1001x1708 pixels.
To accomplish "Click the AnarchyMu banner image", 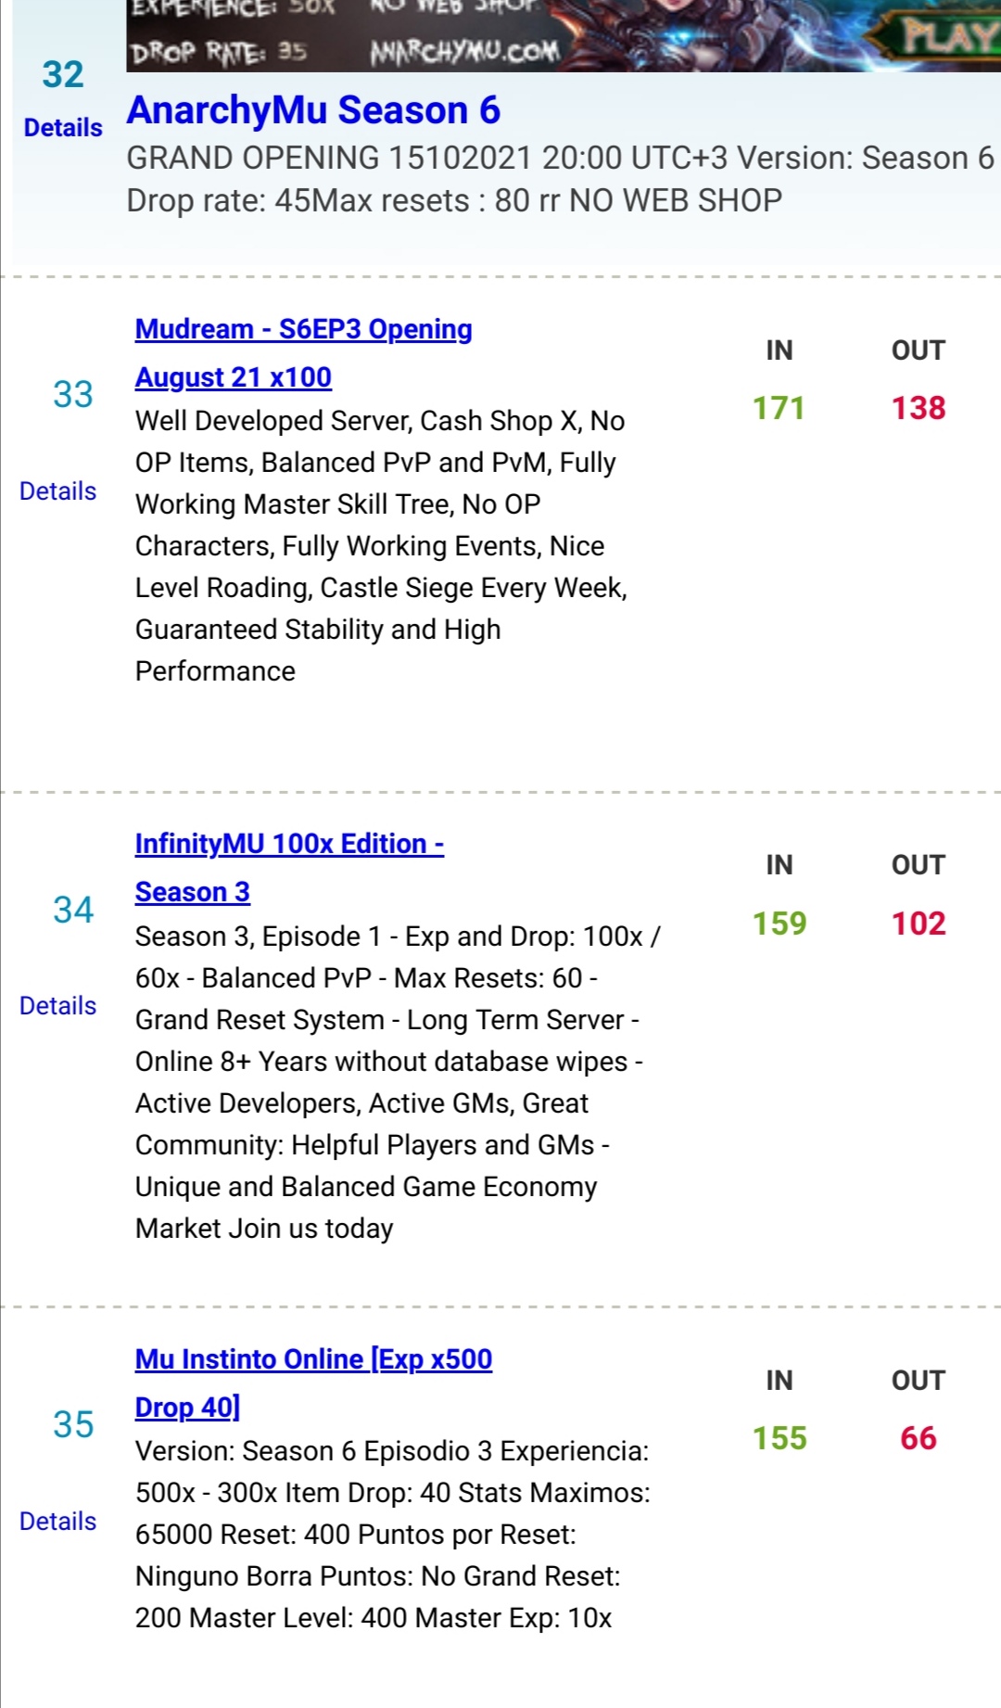I will point(564,35).
